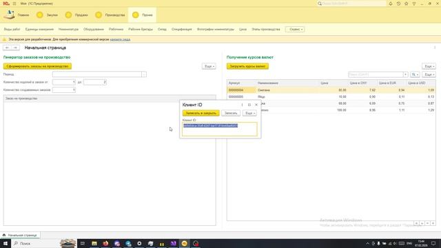441x248 pixels.
Task: Open Фотографии номенклатуры list
Action: tap(216, 29)
